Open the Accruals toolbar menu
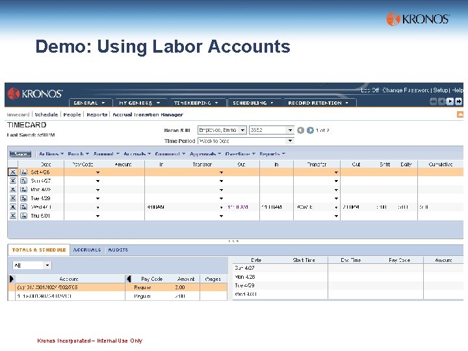This screenshot has height=351, width=468. point(137,153)
